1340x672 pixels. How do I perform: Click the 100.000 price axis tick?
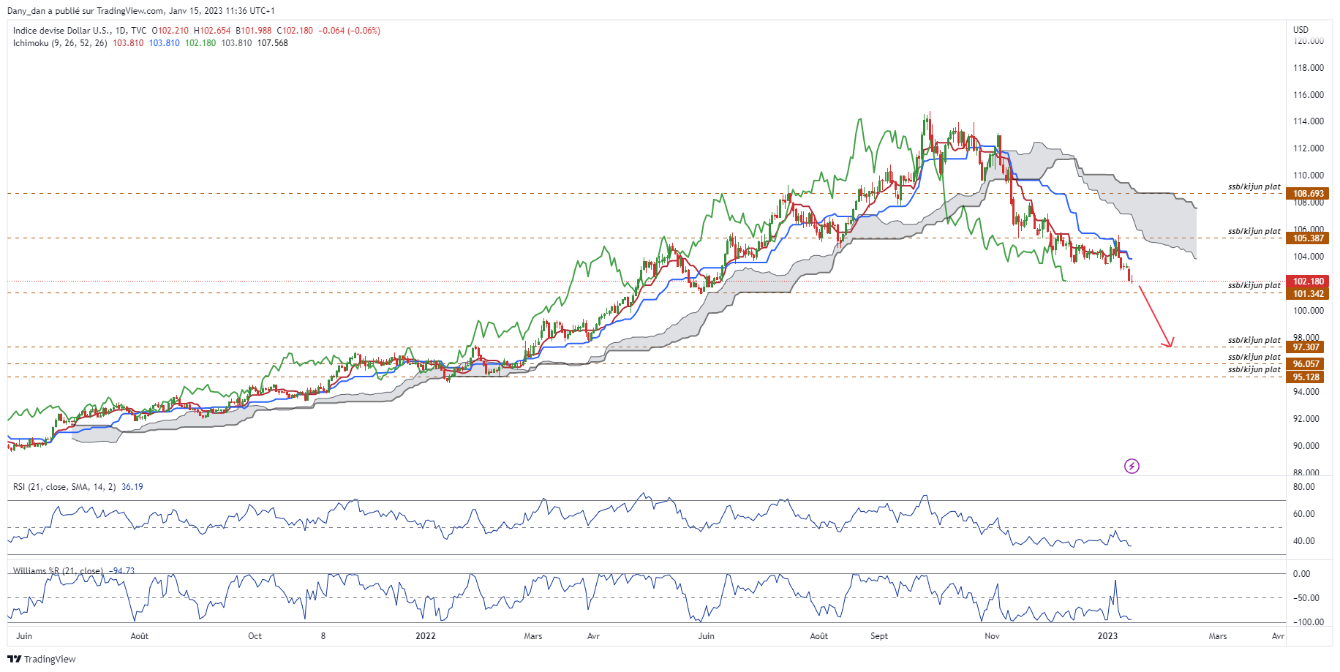tap(1309, 311)
